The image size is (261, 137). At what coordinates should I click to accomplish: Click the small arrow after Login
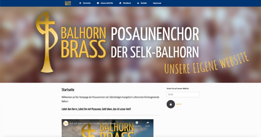pyautogui.click(x=181, y=104)
